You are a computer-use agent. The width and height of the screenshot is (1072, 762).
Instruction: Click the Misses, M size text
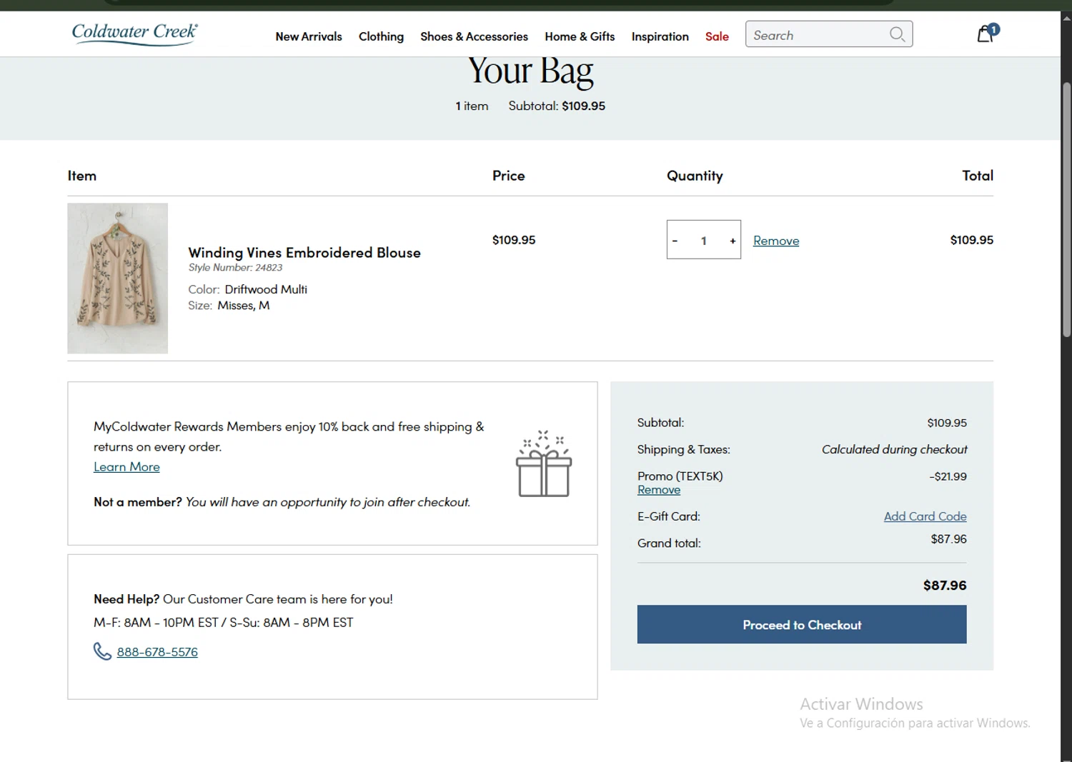tap(244, 306)
